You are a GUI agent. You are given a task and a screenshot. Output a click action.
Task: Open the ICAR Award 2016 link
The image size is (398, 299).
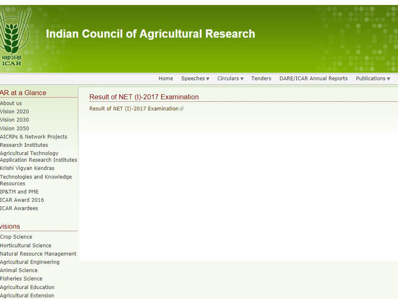coord(22,200)
